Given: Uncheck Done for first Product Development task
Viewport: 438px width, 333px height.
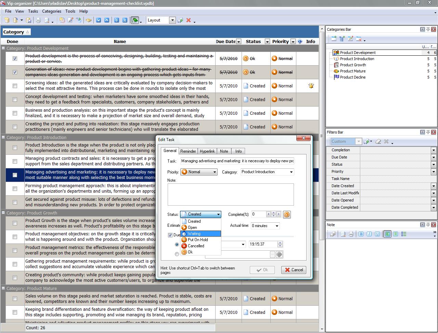Looking at the screenshot, I should tap(15, 59).
